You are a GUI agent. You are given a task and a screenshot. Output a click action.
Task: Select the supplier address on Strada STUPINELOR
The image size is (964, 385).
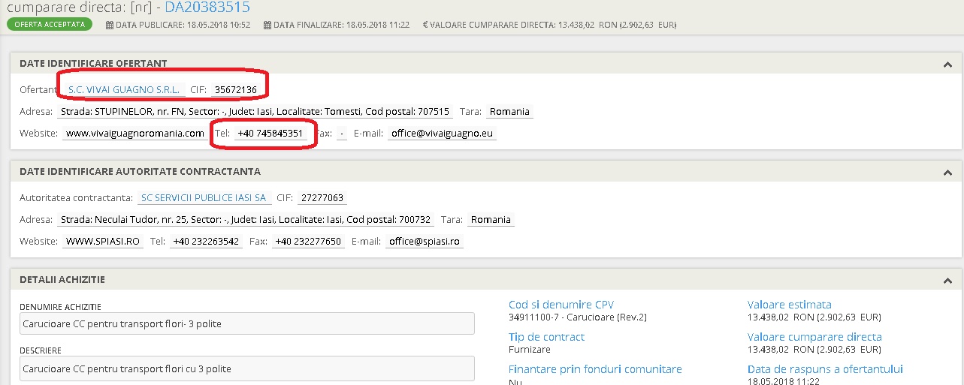click(x=255, y=112)
